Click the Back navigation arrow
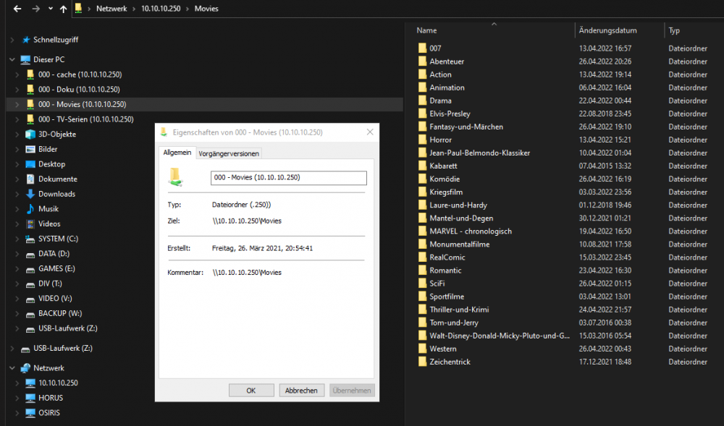This screenshot has height=426, width=724. point(17,9)
